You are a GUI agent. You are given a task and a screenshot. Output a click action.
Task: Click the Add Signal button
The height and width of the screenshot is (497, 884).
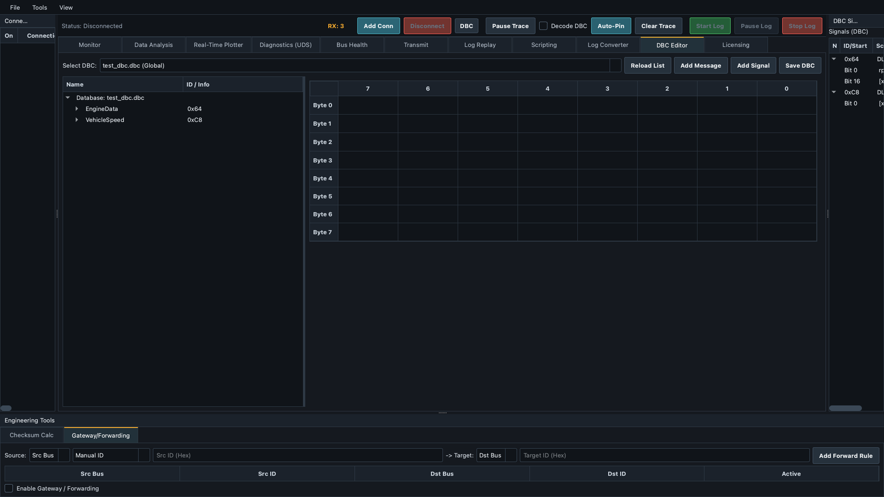[753, 65]
